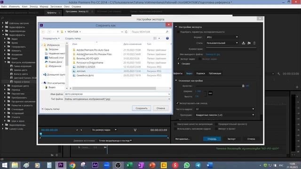Open the Файл menu

pos(4,7)
